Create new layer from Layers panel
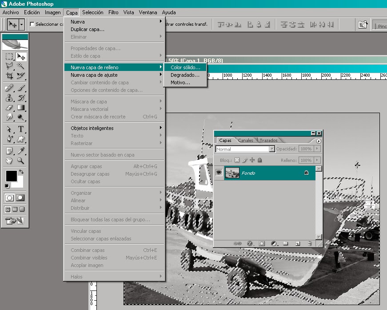387x310 pixels. [x=298, y=243]
